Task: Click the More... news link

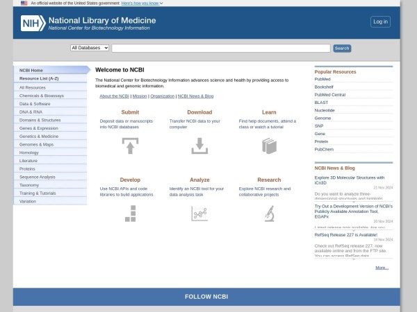Action: [382, 267]
